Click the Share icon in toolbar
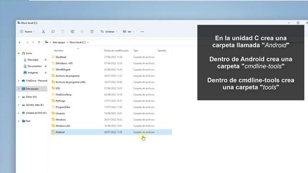 click(x=82, y=32)
